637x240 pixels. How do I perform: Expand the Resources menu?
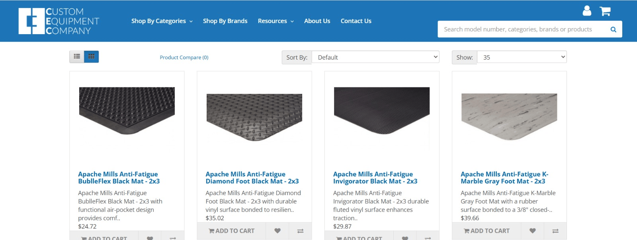(276, 21)
